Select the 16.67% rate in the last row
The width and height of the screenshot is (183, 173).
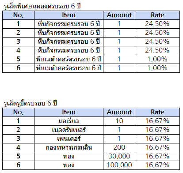point(157,165)
